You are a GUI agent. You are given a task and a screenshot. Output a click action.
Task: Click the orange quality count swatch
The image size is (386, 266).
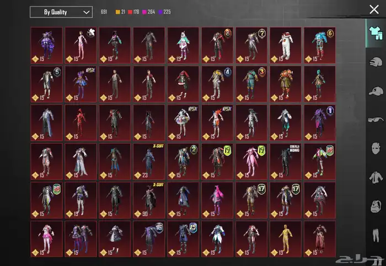(117, 12)
